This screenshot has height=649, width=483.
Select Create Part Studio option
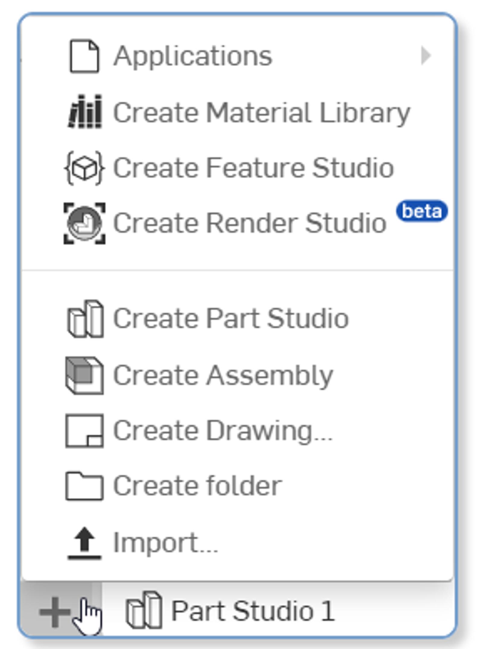click(x=231, y=319)
